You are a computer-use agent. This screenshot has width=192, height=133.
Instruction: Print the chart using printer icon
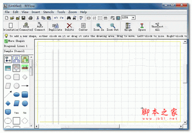(30, 18)
